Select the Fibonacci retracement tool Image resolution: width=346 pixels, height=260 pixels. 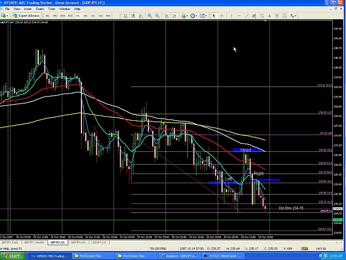[x=262, y=16]
